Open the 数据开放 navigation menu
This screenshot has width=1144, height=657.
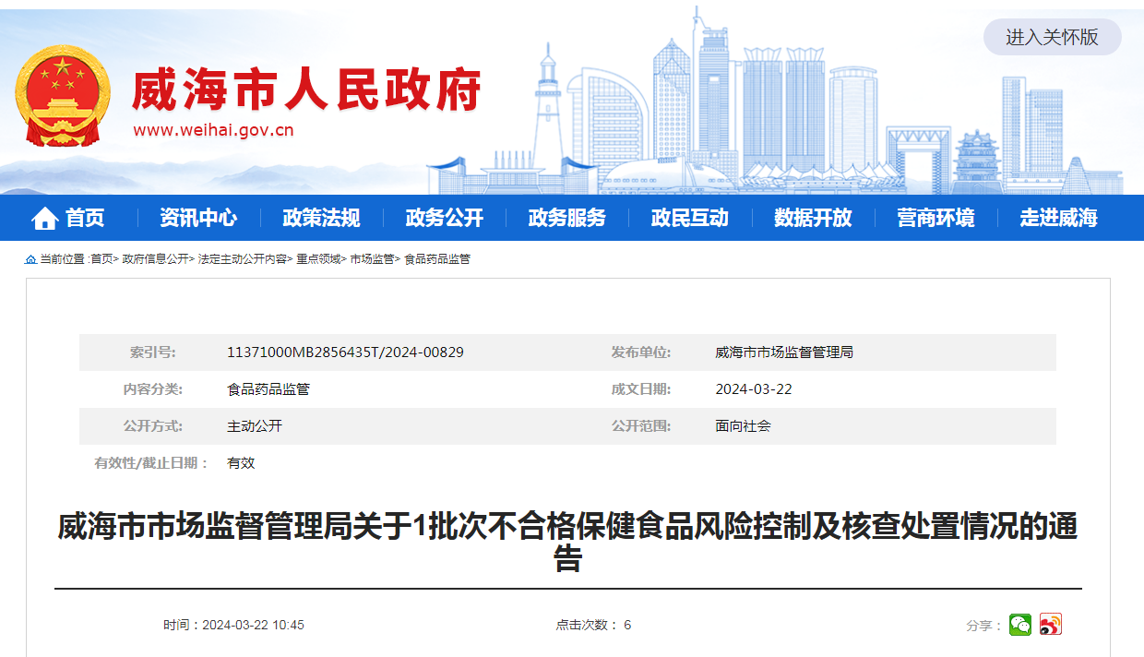tap(812, 218)
